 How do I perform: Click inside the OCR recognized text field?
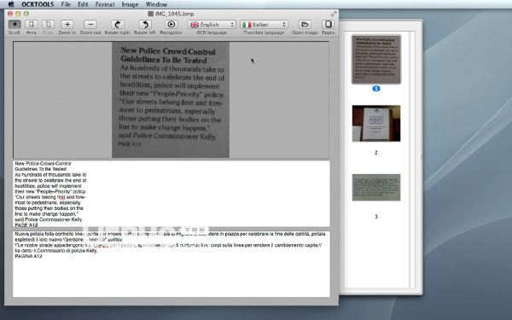172,194
